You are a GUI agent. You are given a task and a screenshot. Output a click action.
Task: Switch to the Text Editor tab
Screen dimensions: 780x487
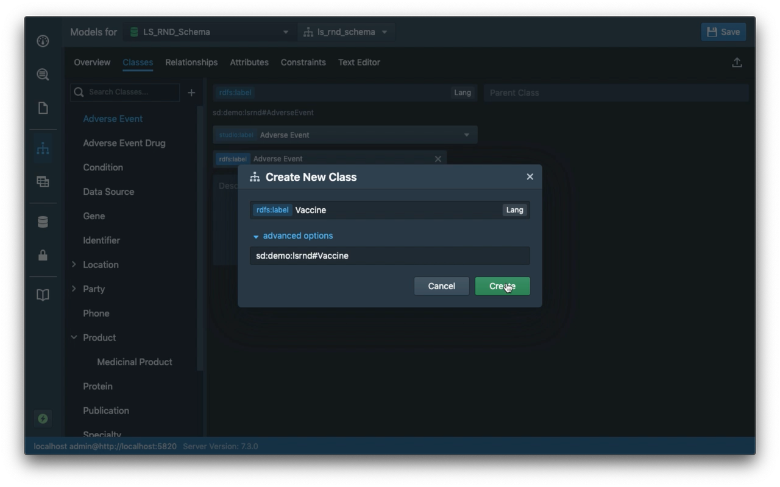point(359,63)
